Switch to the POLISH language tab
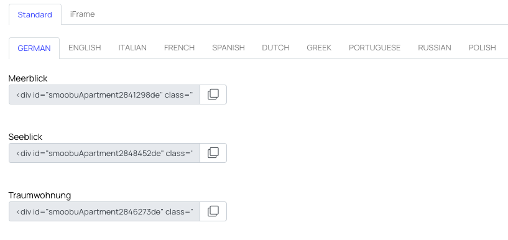The image size is (508, 240). 482,48
